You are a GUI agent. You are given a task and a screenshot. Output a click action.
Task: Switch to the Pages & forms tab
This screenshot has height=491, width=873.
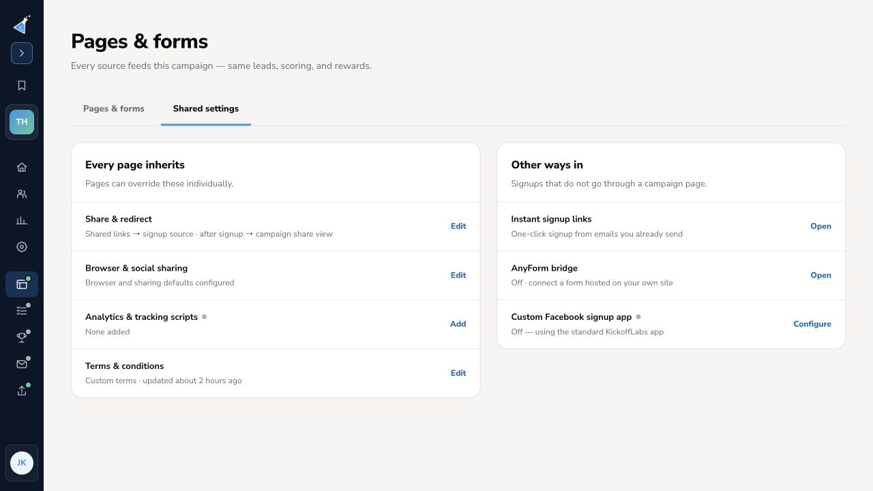tap(114, 108)
